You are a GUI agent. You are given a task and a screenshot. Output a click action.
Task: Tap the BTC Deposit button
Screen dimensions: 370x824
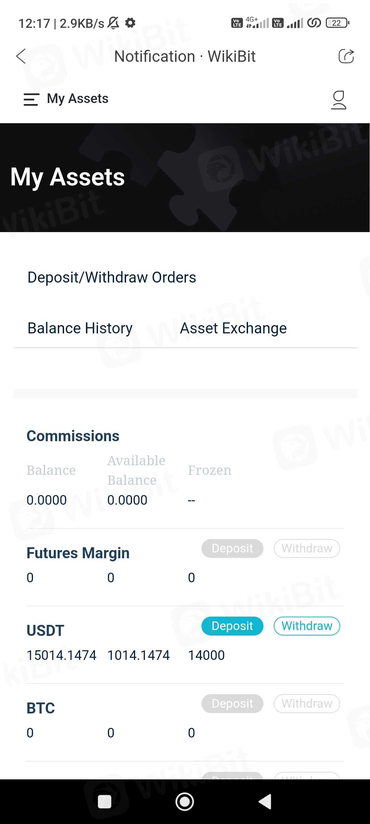pyautogui.click(x=232, y=703)
